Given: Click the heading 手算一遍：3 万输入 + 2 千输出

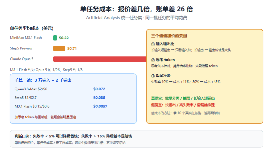Looking at the screenshot, I should [43, 80].
